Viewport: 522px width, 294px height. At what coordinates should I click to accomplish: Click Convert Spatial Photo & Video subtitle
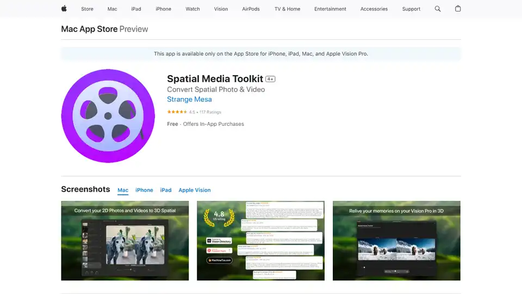click(216, 89)
